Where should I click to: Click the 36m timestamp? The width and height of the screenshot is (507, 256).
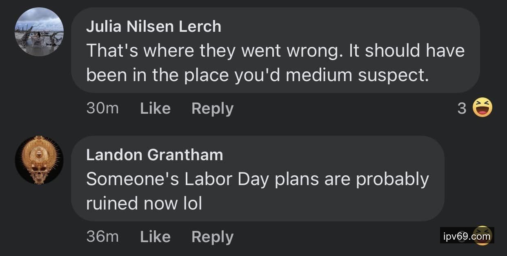click(x=102, y=237)
